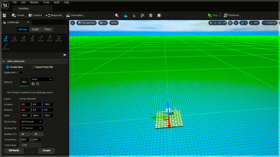The height and width of the screenshot is (157, 280).
Task: Choose the landscape Splines tool
Action: pos(5,47)
